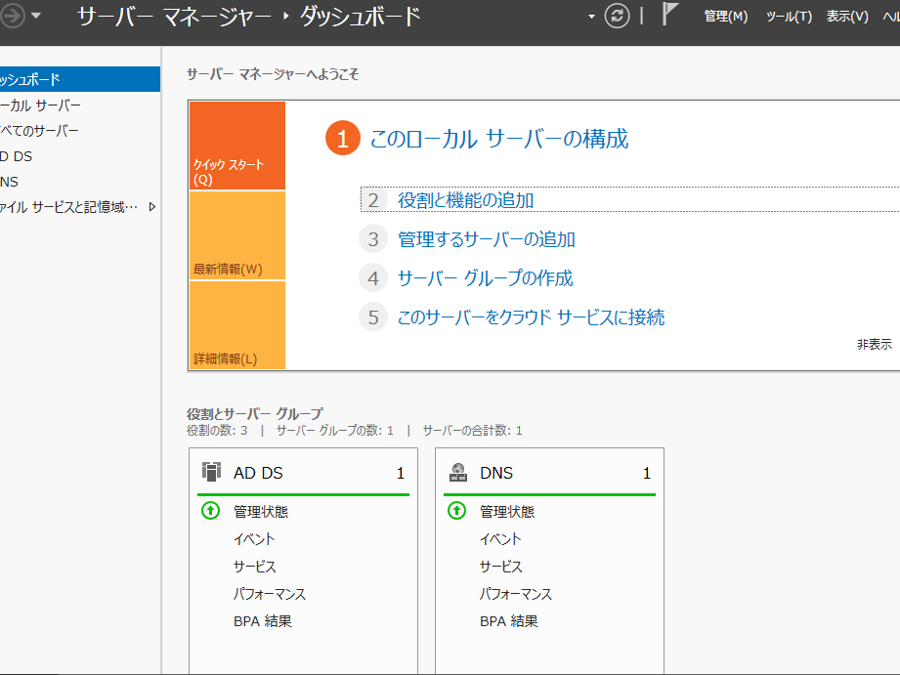This screenshot has width=900, height=675.
Task: Click the step 3 number circle
Action: coord(373,239)
